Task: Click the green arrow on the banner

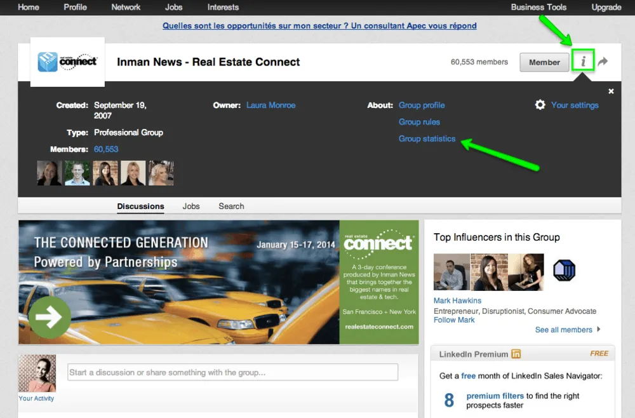Action: pos(50,317)
